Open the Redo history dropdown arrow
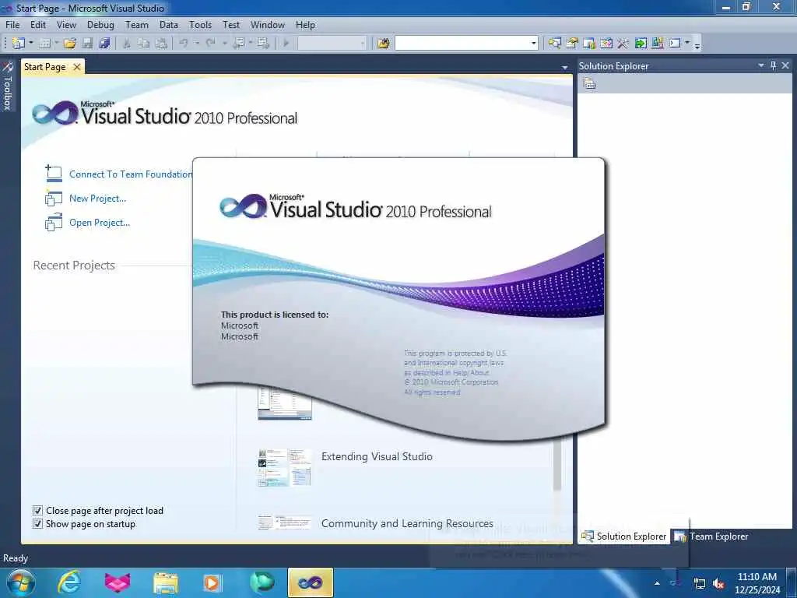This screenshot has width=797, height=598. (224, 44)
